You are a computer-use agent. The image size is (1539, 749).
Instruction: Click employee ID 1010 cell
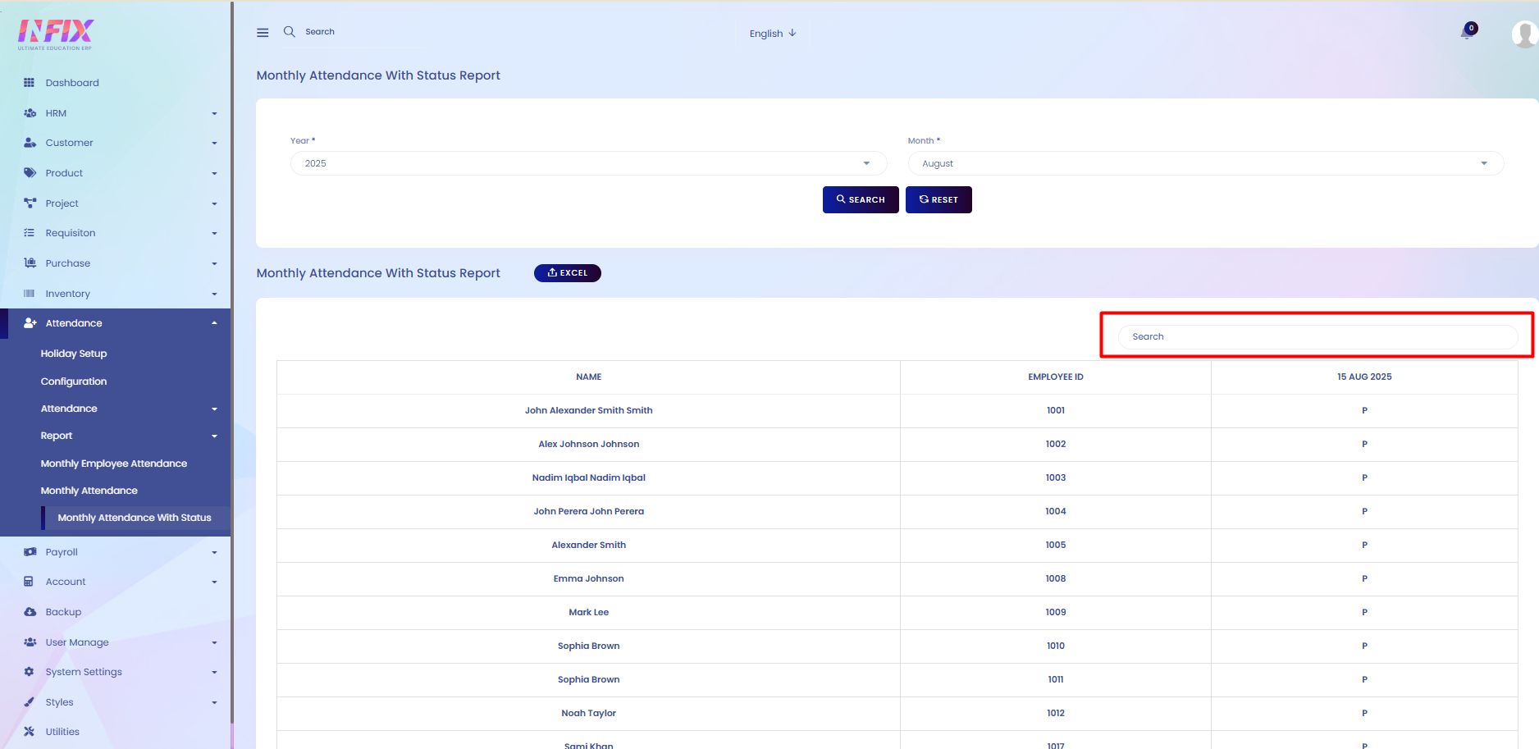pyautogui.click(x=1056, y=646)
